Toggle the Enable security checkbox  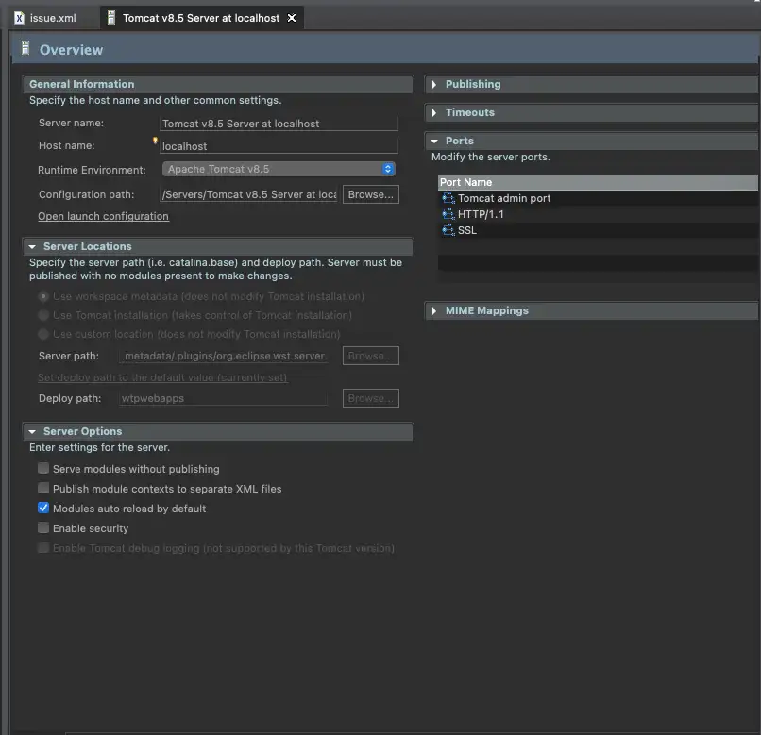coord(43,527)
